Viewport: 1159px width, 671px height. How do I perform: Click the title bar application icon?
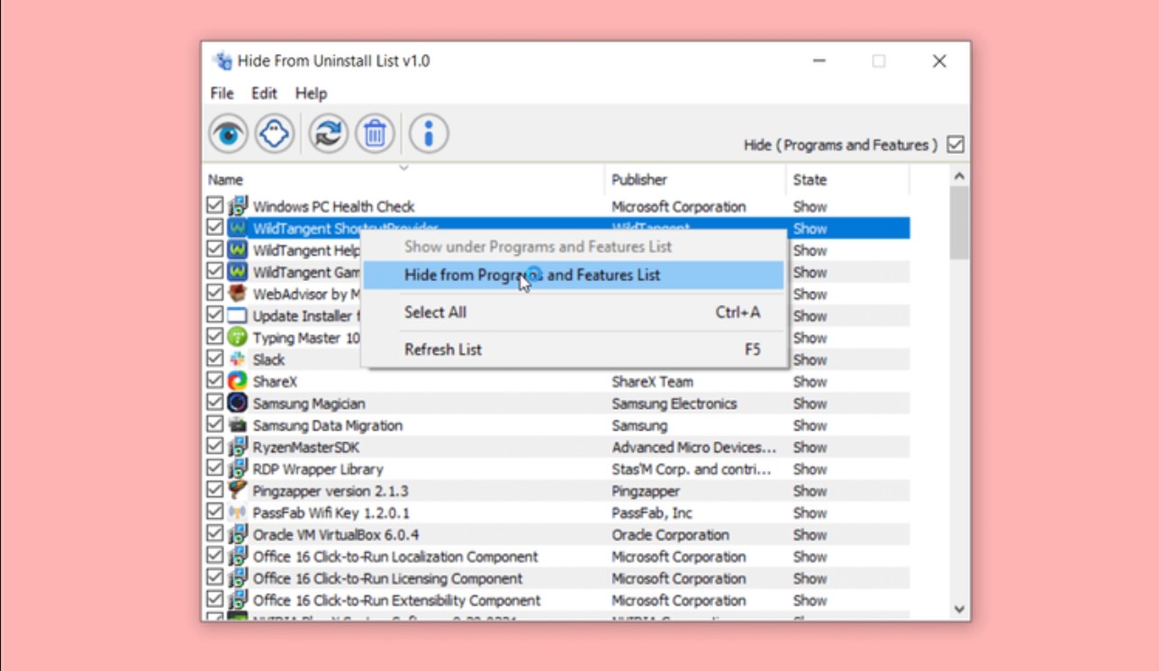[x=222, y=61]
